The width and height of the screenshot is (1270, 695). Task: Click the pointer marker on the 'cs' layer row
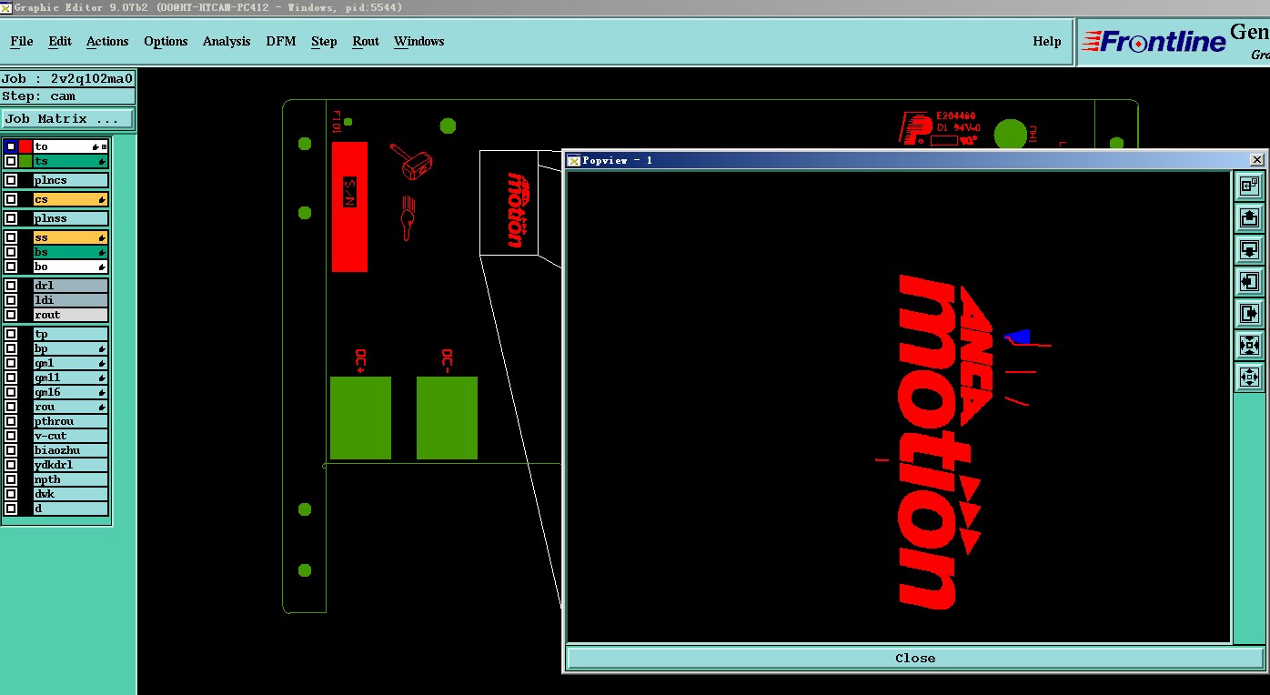click(102, 199)
